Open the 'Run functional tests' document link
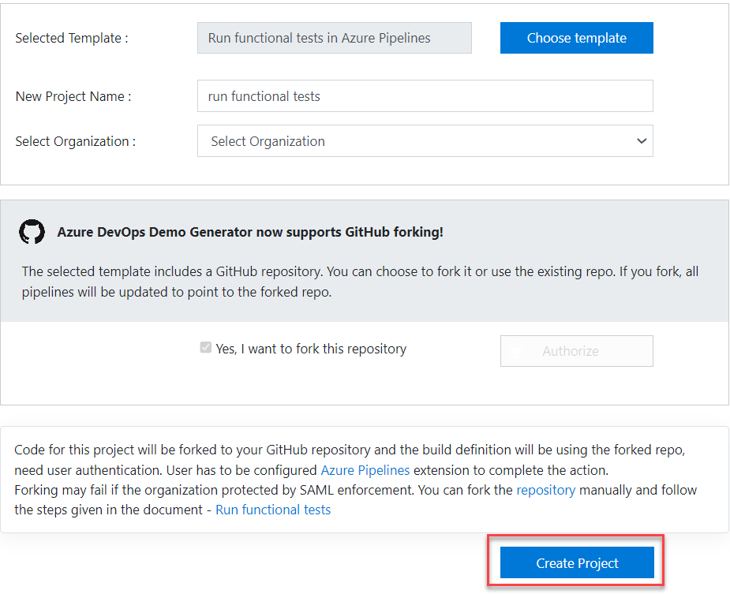 (273, 510)
